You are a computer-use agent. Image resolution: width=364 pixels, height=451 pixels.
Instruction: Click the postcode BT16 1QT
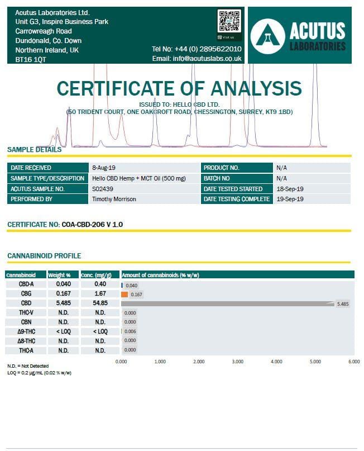pos(31,60)
